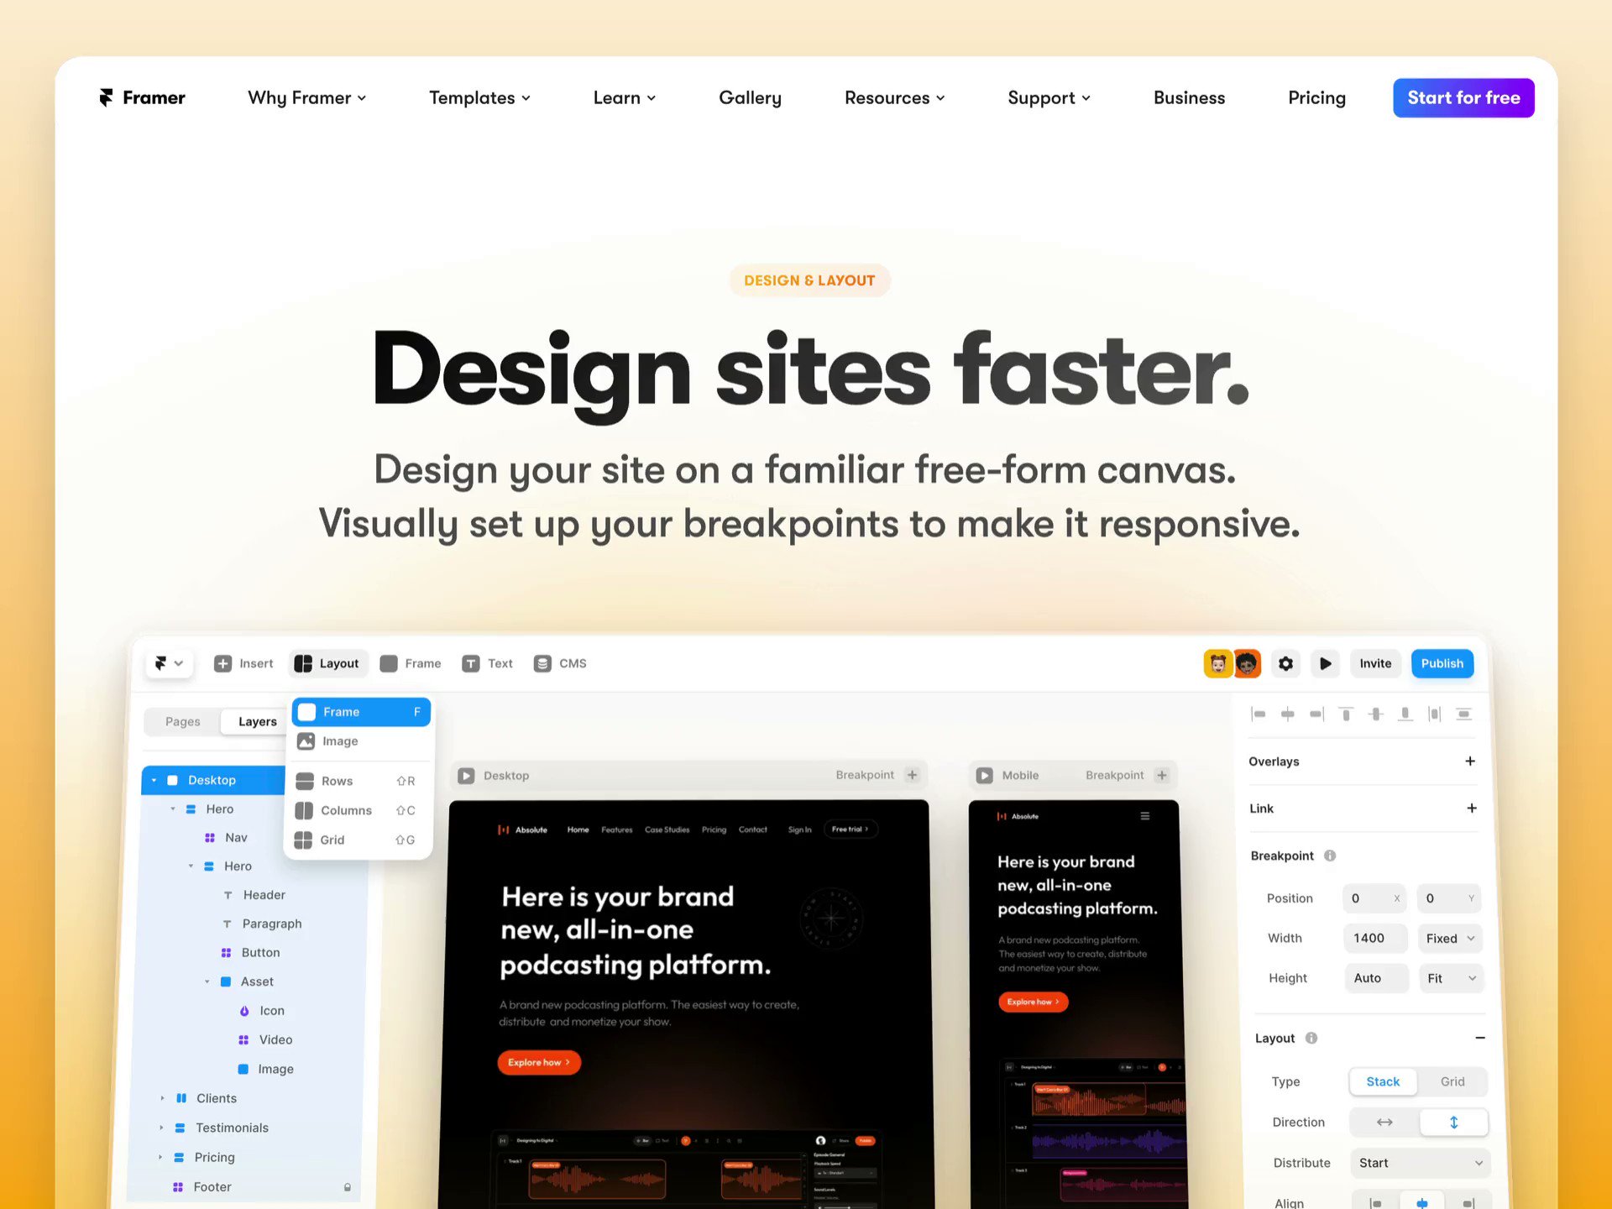Viewport: 1612px width, 1209px height.
Task: Switch the layout Type to Grid
Action: pyautogui.click(x=1452, y=1081)
